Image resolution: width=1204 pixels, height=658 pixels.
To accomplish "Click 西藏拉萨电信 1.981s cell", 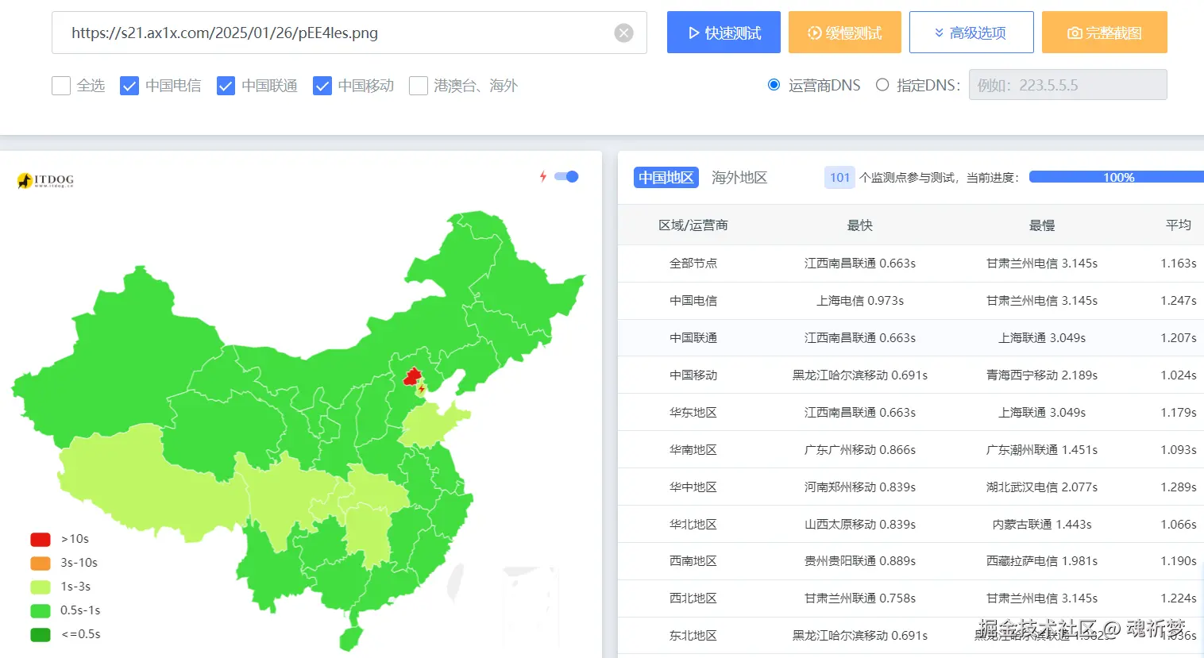I will coord(1042,561).
